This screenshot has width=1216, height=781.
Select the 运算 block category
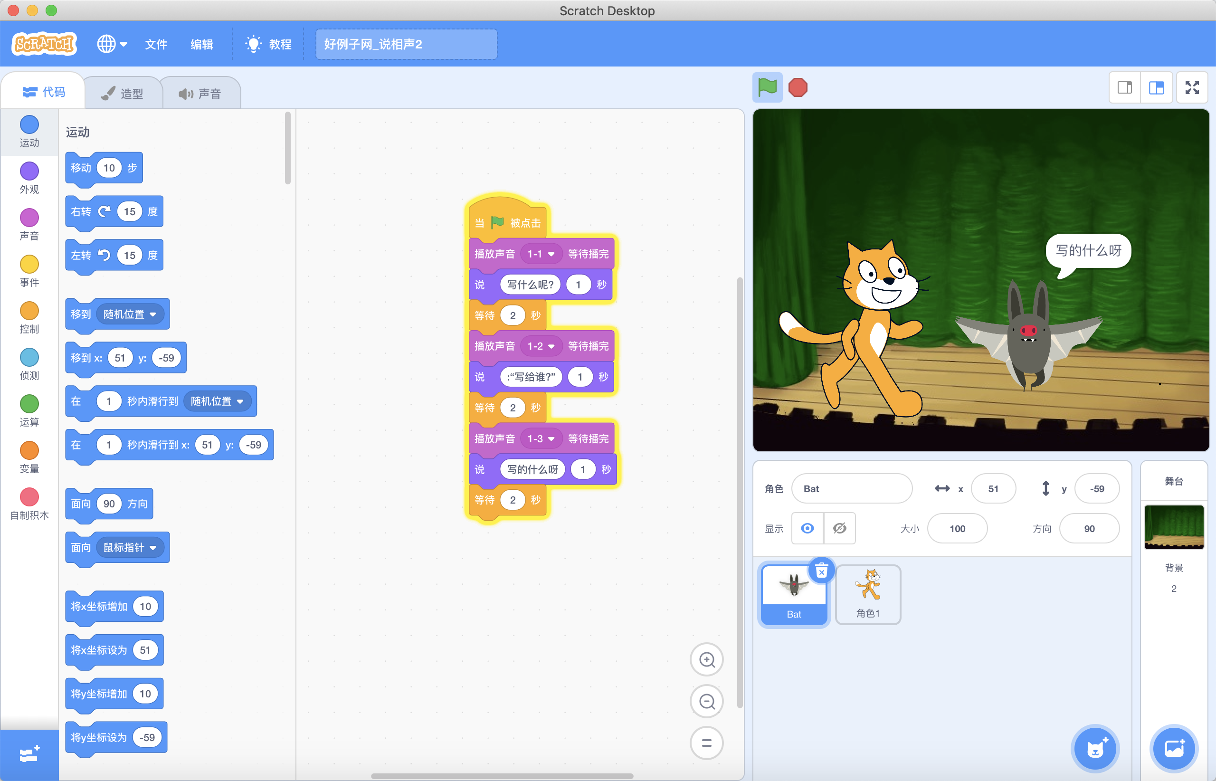click(29, 411)
